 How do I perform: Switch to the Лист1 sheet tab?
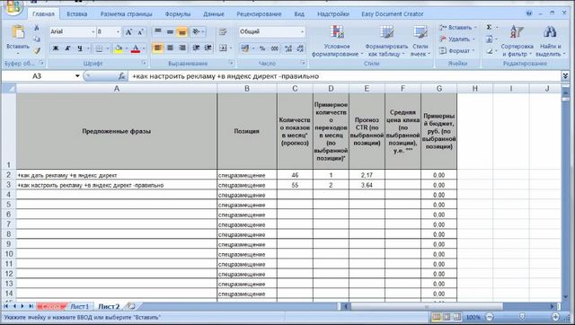click(80, 306)
